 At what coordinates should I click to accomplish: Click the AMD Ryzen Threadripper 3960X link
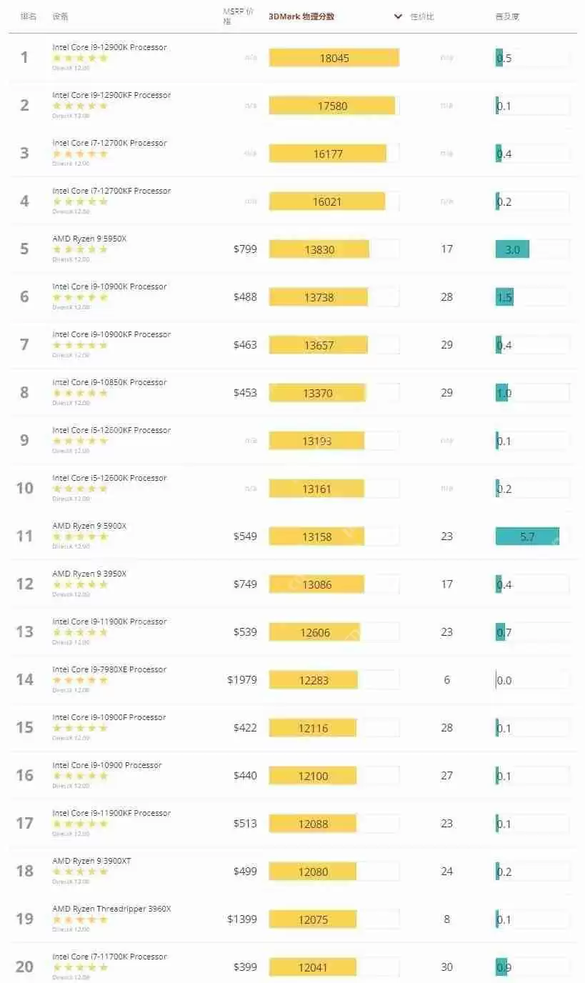coord(111,909)
